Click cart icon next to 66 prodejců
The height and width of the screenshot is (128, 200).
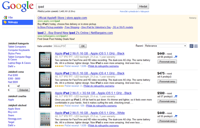point(176,57)
